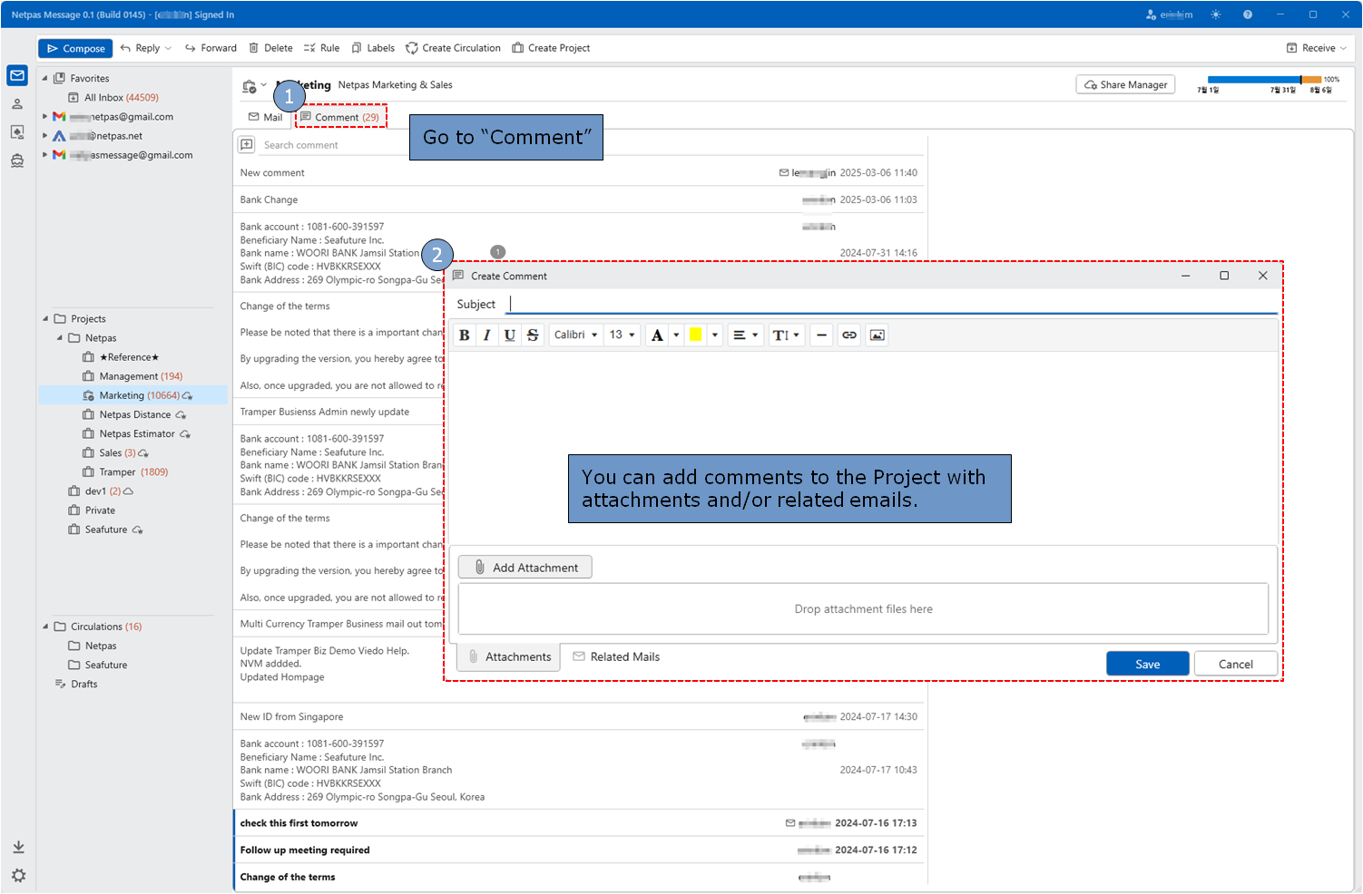This screenshot has height=894, width=1363.
Task: Expand the asmessage@gmail.com account
Action: (45, 155)
